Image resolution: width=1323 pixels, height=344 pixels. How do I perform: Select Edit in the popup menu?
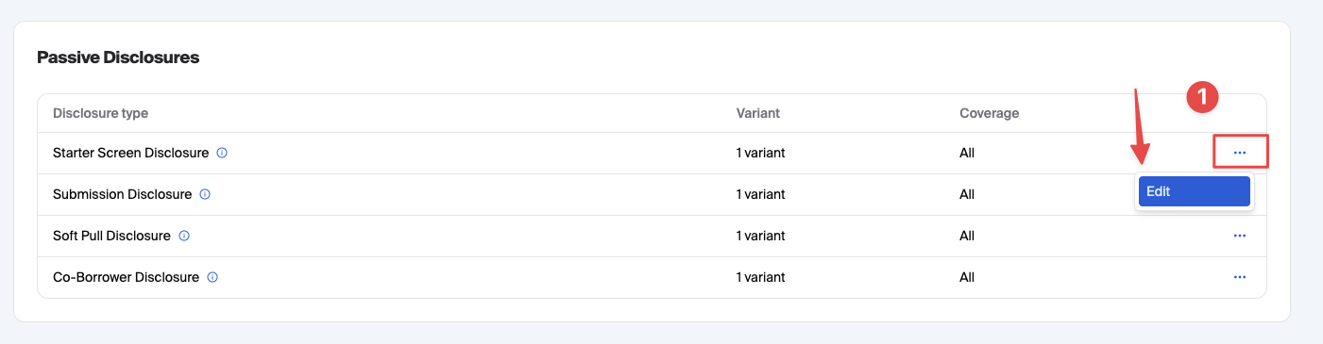1194,191
